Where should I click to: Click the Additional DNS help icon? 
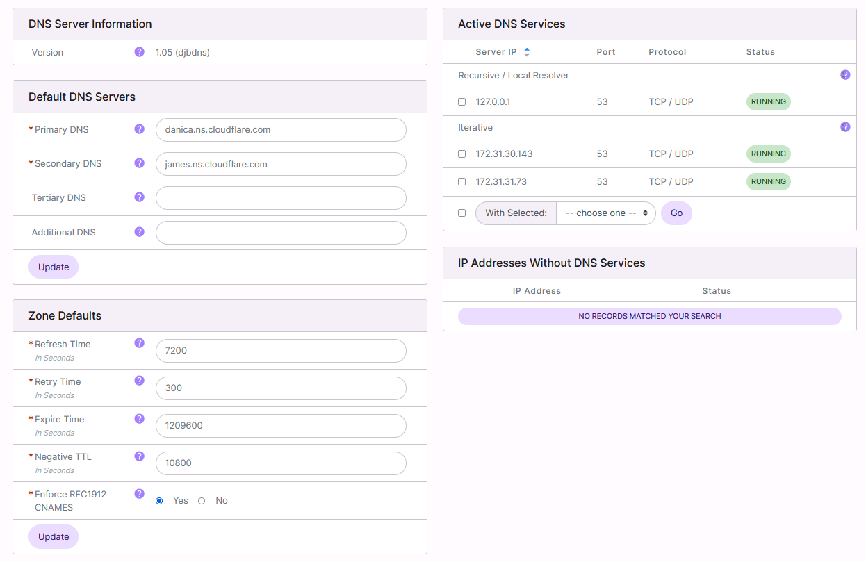pos(139,232)
